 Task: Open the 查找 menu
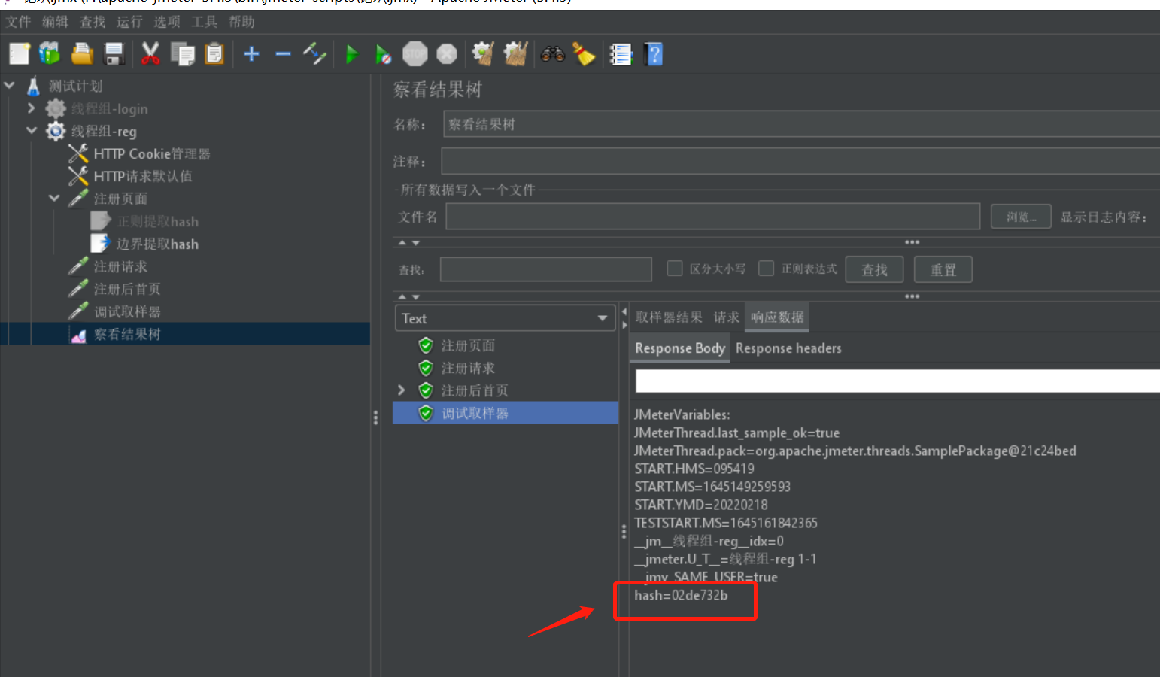93,22
